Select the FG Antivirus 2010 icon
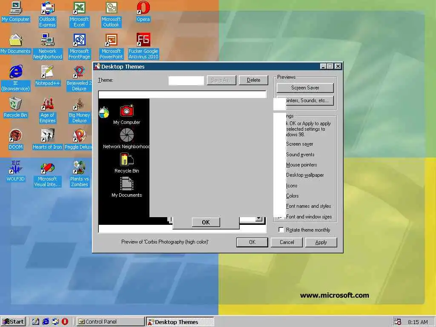Screen dimensions: 436x327 coord(143,46)
